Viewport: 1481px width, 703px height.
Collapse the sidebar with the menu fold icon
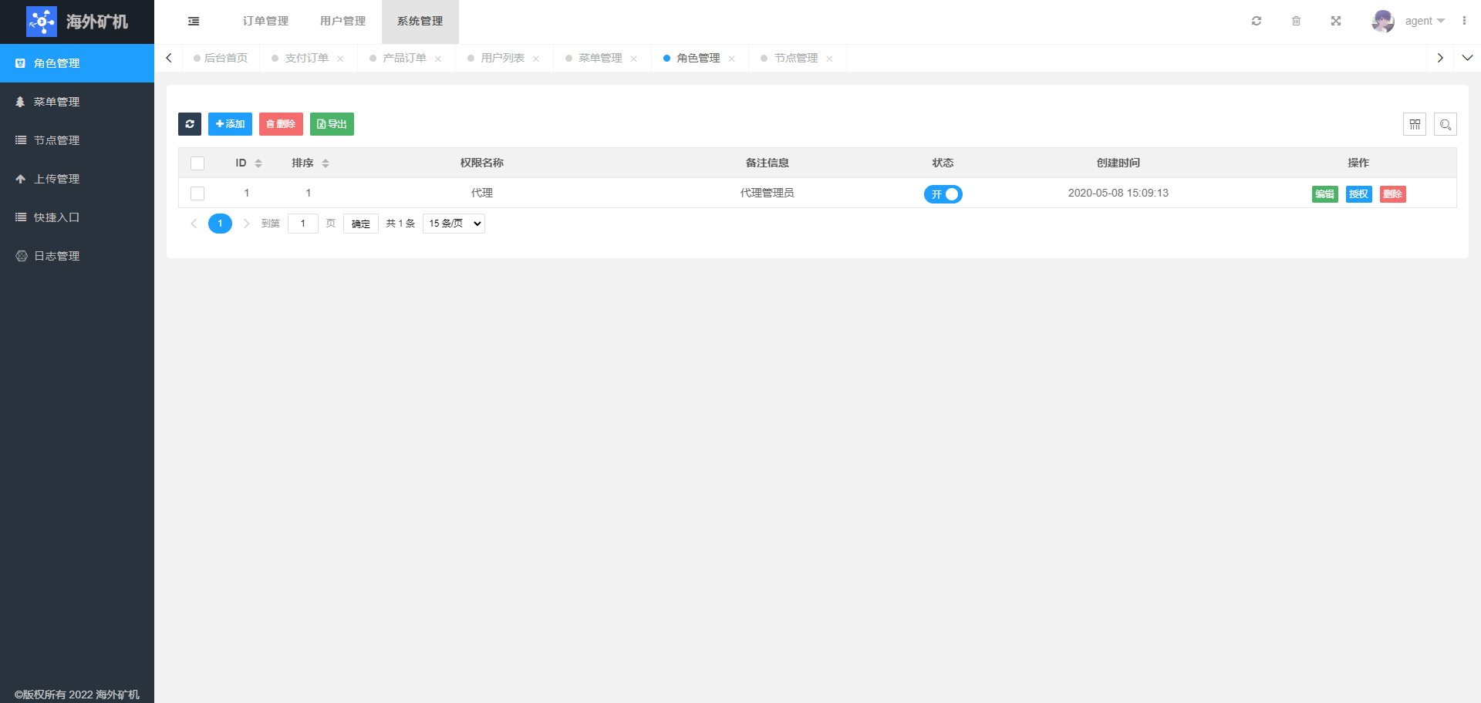(194, 22)
